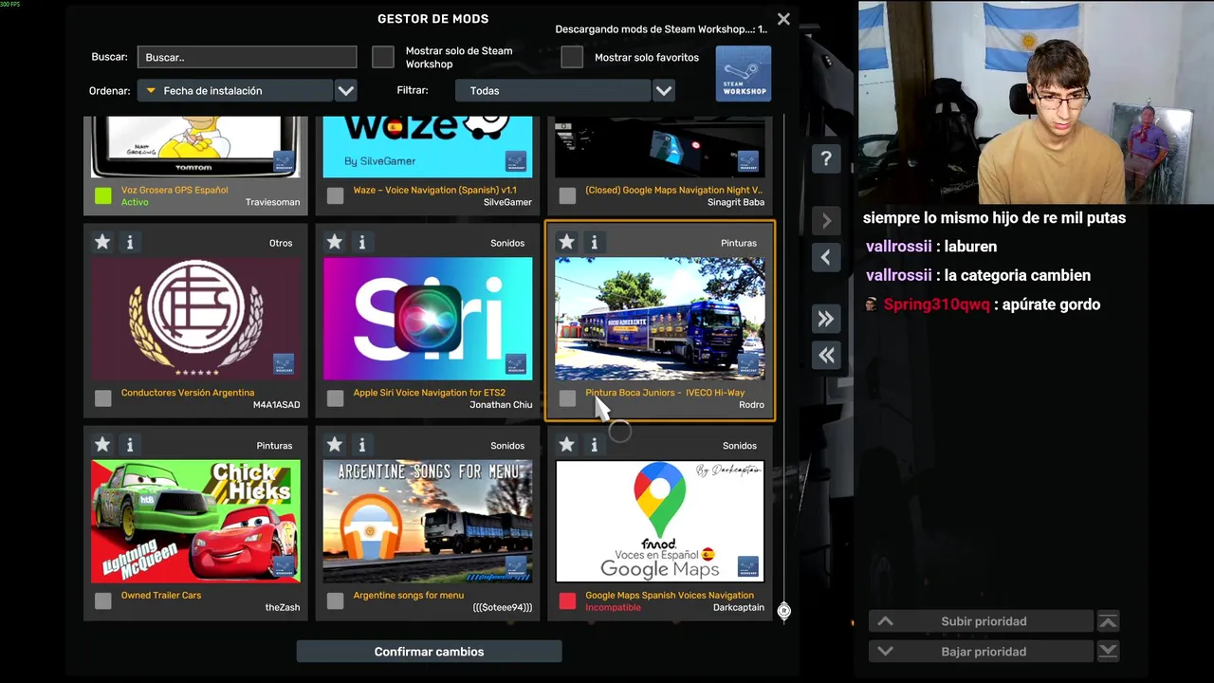1214x683 pixels.
Task: Click the arrow next to Todas filter
Action: point(664,91)
